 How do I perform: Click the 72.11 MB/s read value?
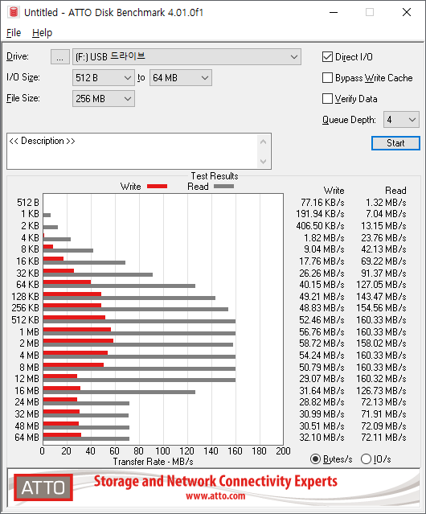click(383, 438)
